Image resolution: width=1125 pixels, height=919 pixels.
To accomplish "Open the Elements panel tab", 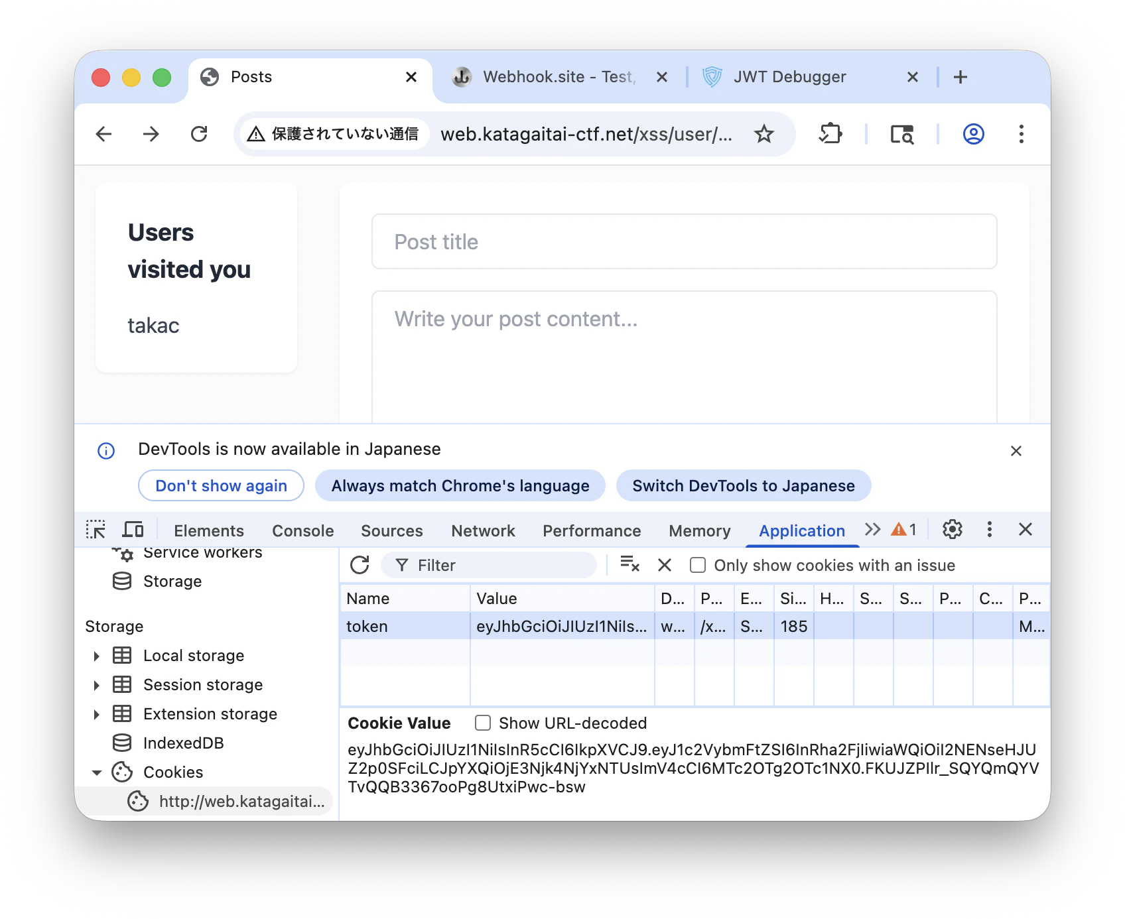I will (208, 530).
